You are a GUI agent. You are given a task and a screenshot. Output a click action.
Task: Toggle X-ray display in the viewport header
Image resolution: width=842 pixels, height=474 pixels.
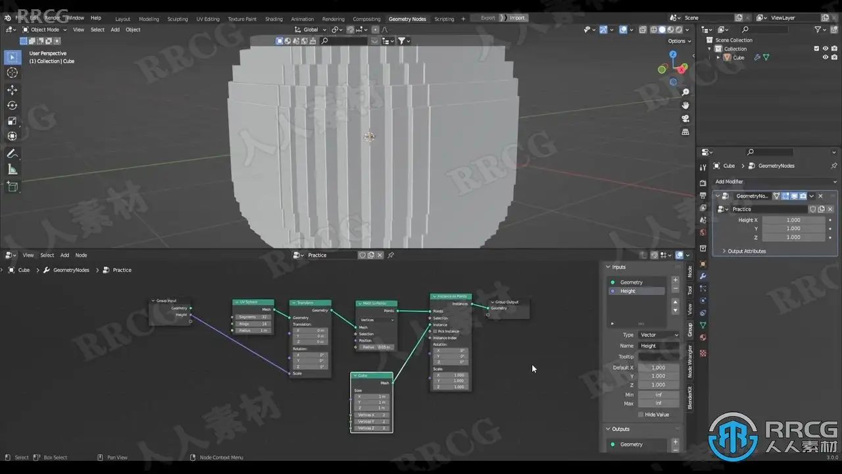pyautogui.click(x=644, y=30)
